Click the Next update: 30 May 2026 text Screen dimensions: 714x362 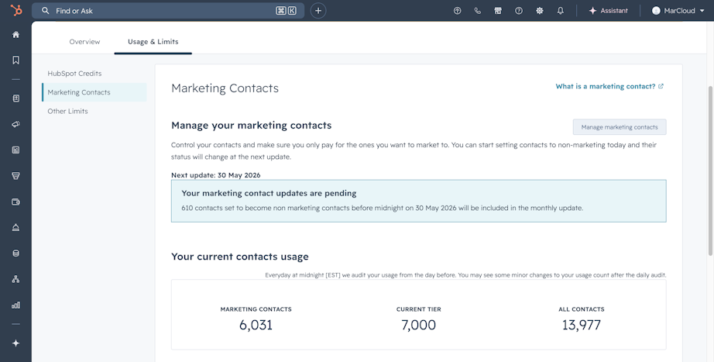[x=216, y=175]
